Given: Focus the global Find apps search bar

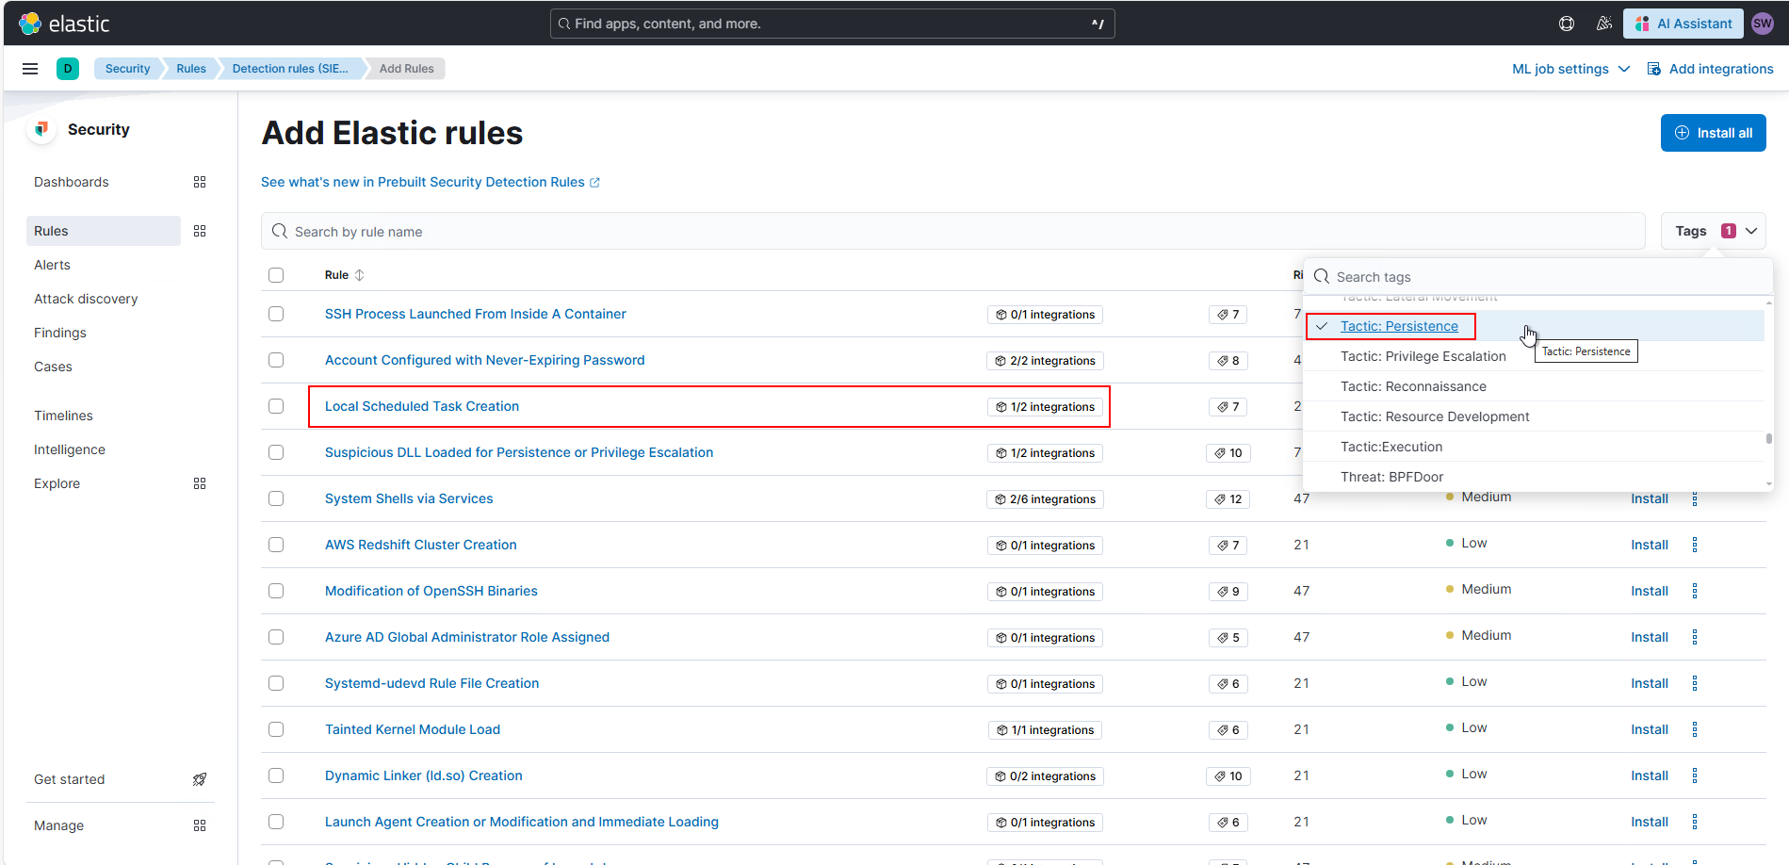Looking at the screenshot, I should pyautogui.click(x=833, y=24).
